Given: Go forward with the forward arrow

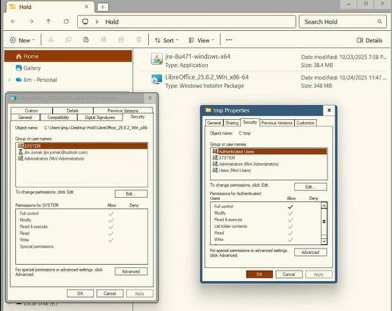Looking at the screenshot, I should click(x=31, y=21).
